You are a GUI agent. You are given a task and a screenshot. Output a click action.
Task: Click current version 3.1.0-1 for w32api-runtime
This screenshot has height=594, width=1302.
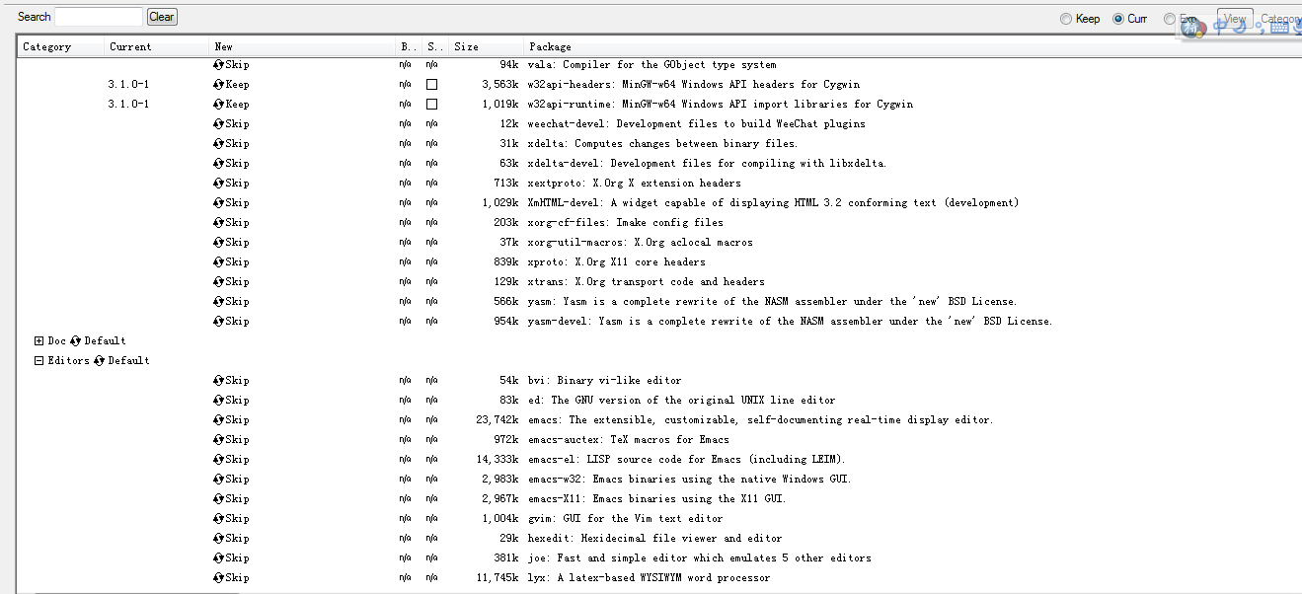pos(129,105)
